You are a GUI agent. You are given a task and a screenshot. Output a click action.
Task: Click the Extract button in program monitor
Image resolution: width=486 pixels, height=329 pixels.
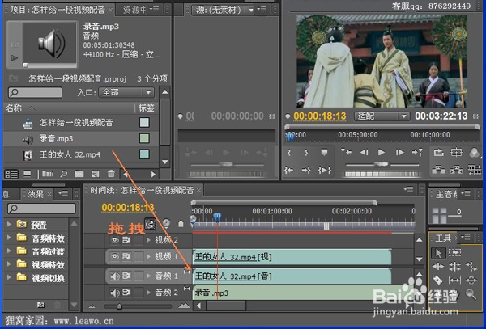click(x=456, y=170)
